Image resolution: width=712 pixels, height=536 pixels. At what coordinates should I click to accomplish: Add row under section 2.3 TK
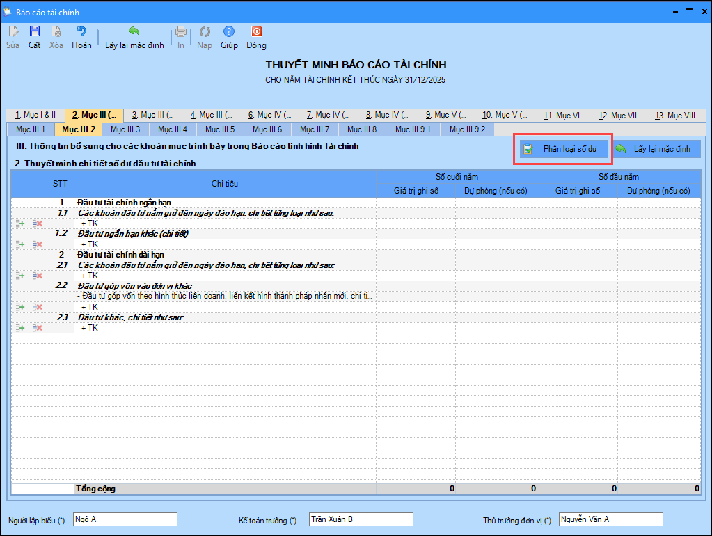click(x=21, y=328)
